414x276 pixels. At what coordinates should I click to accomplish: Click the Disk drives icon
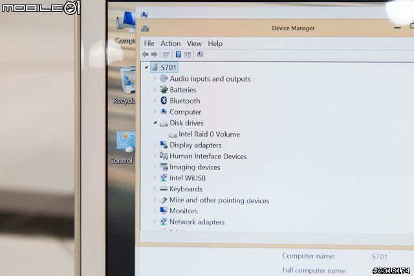(164, 124)
